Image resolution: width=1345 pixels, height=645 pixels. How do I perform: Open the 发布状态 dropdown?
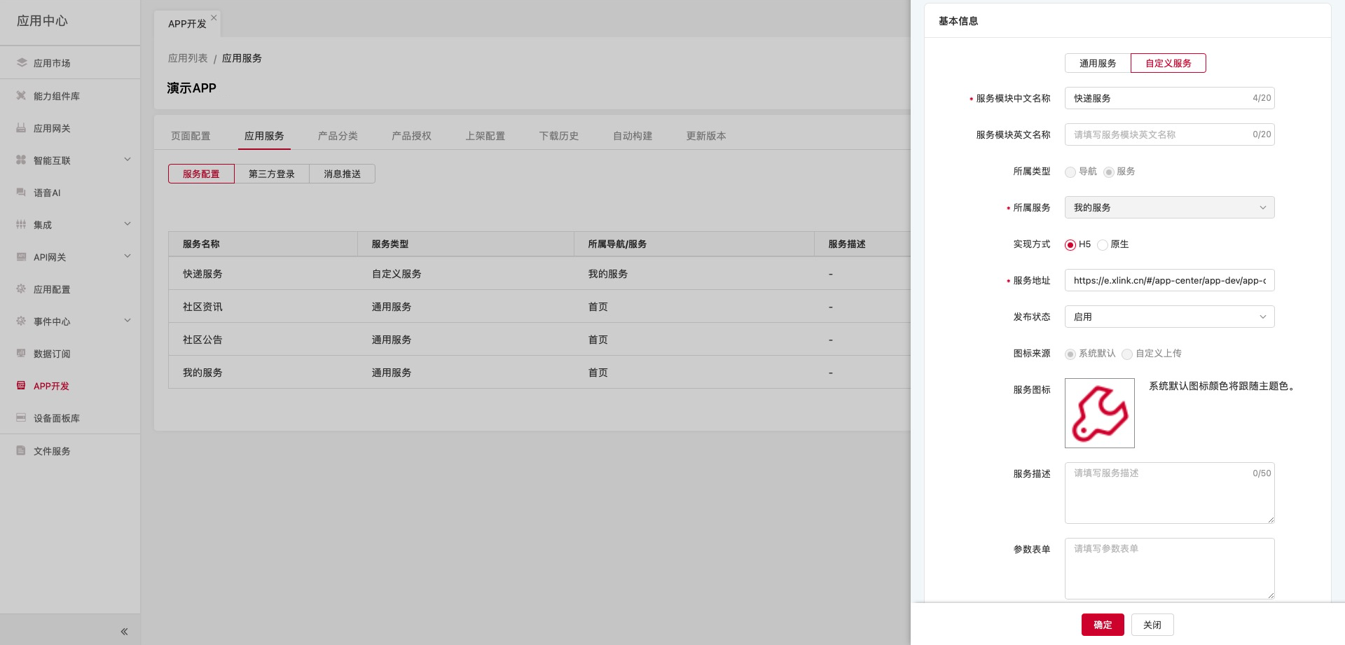pyautogui.click(x=1169, y=317)
